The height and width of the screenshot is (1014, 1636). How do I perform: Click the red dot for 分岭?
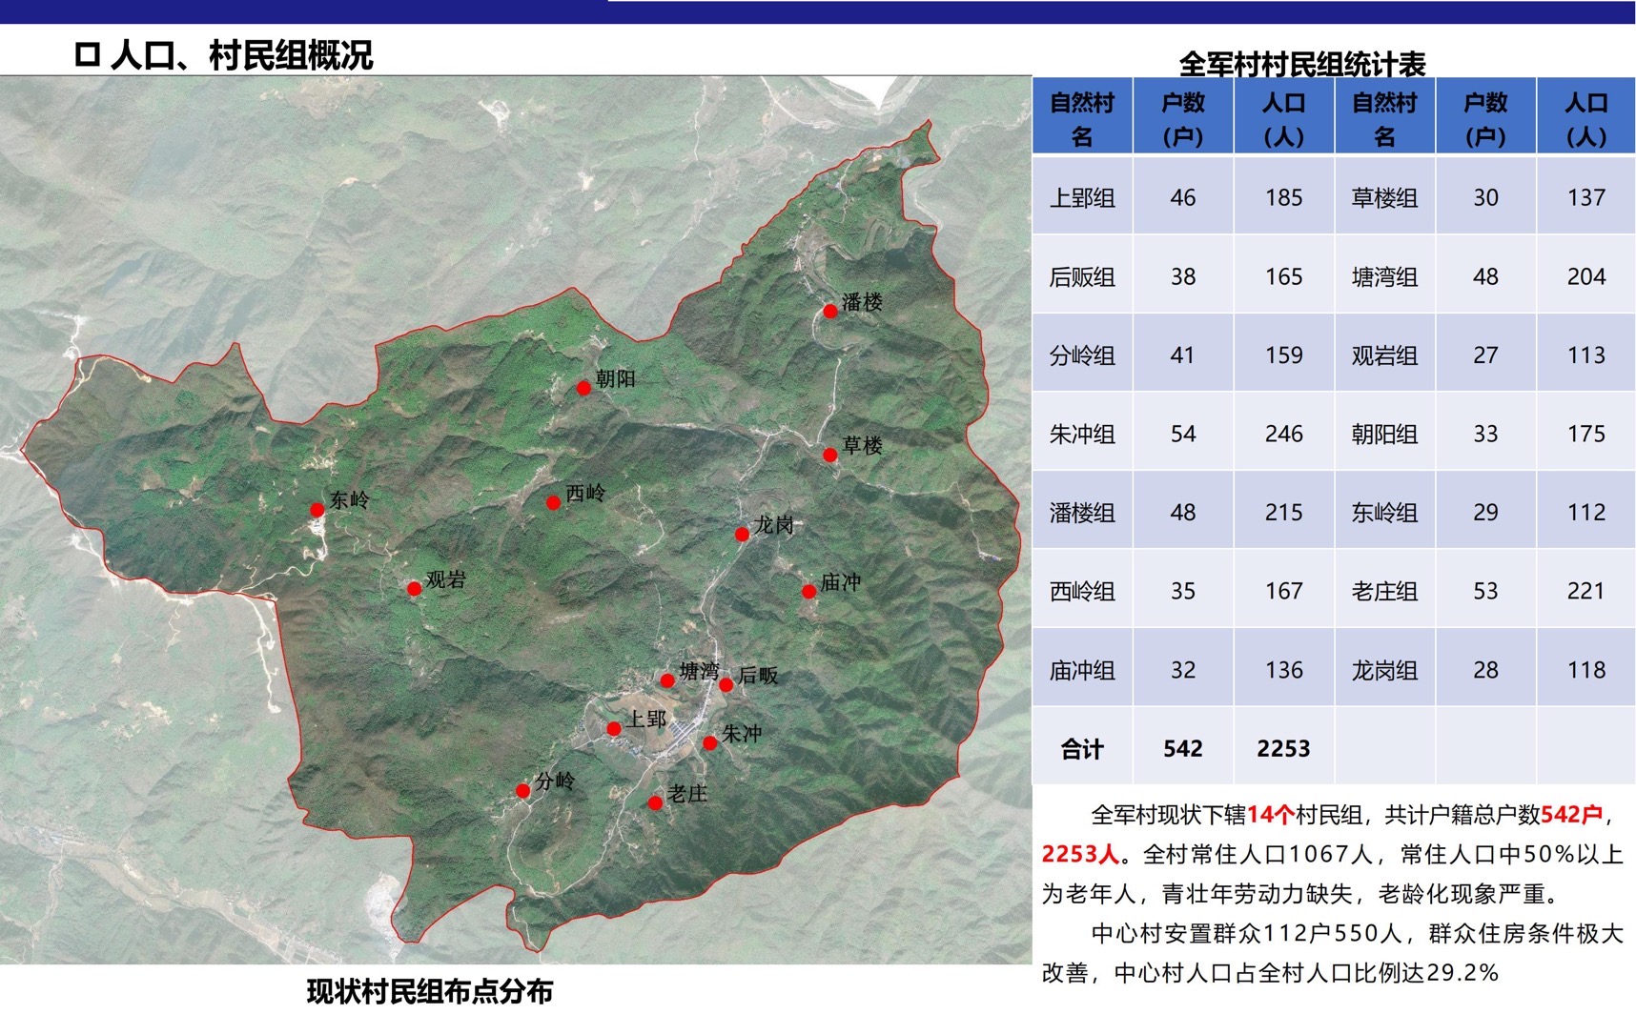(522, 791)
